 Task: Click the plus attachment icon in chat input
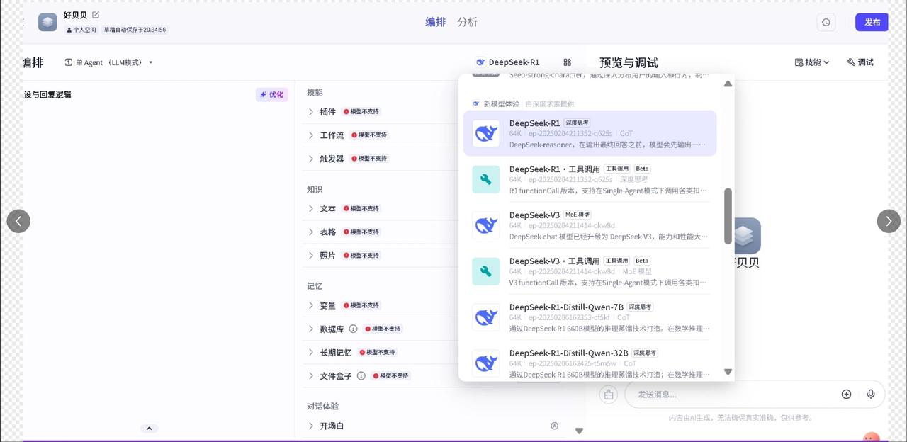point(846,394)
